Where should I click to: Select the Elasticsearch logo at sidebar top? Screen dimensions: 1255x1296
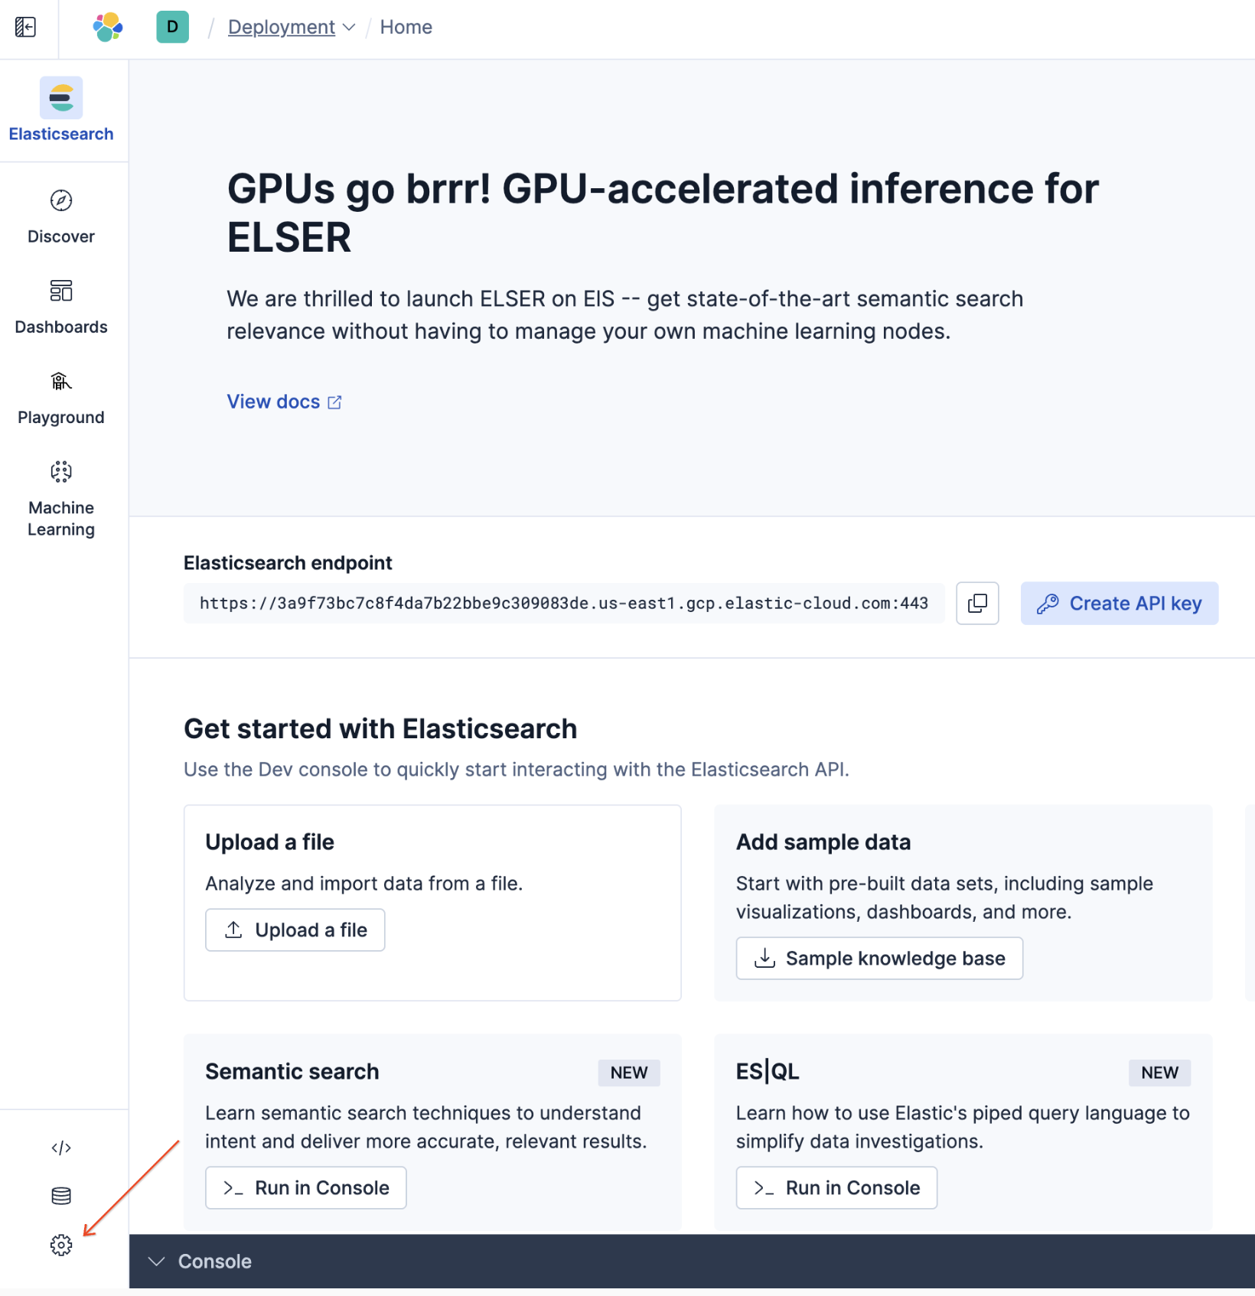coord(61,98)
